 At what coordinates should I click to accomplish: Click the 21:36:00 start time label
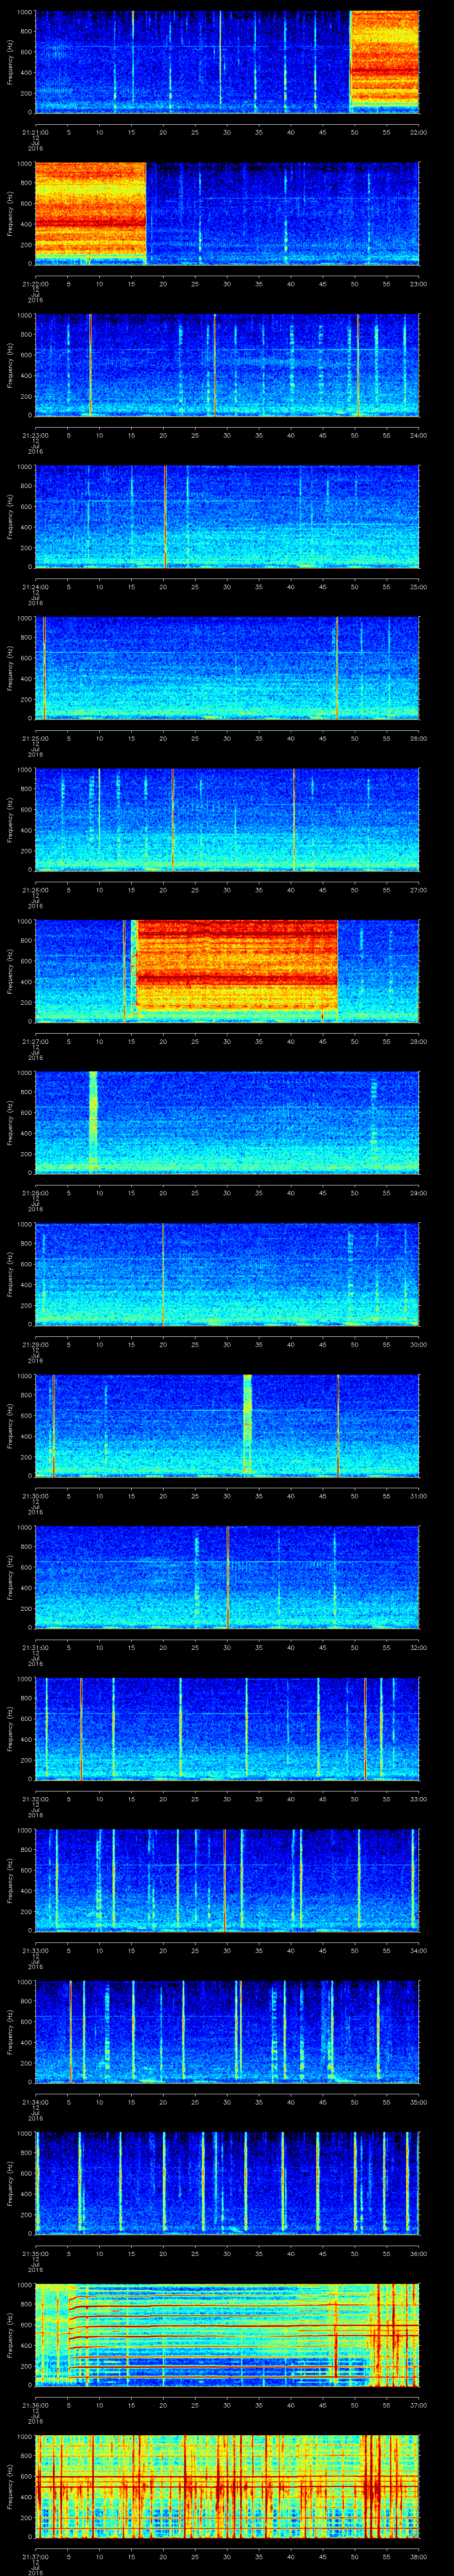coord(35,2404)
